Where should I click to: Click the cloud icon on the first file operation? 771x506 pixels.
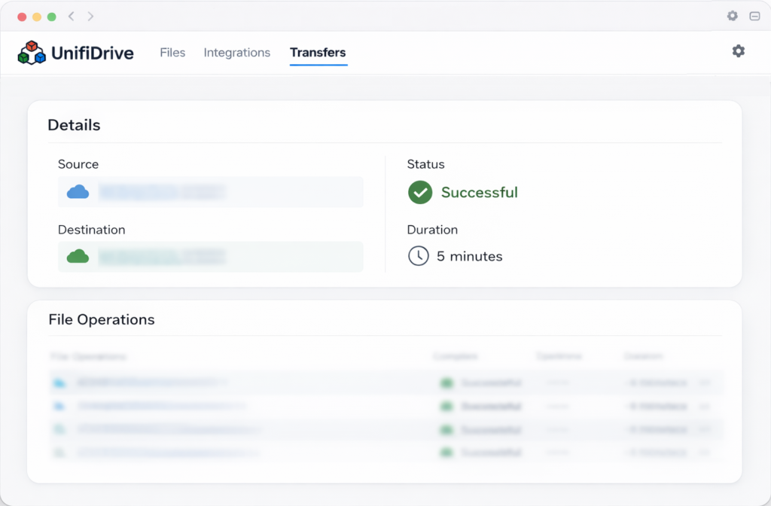click(60, 383)
